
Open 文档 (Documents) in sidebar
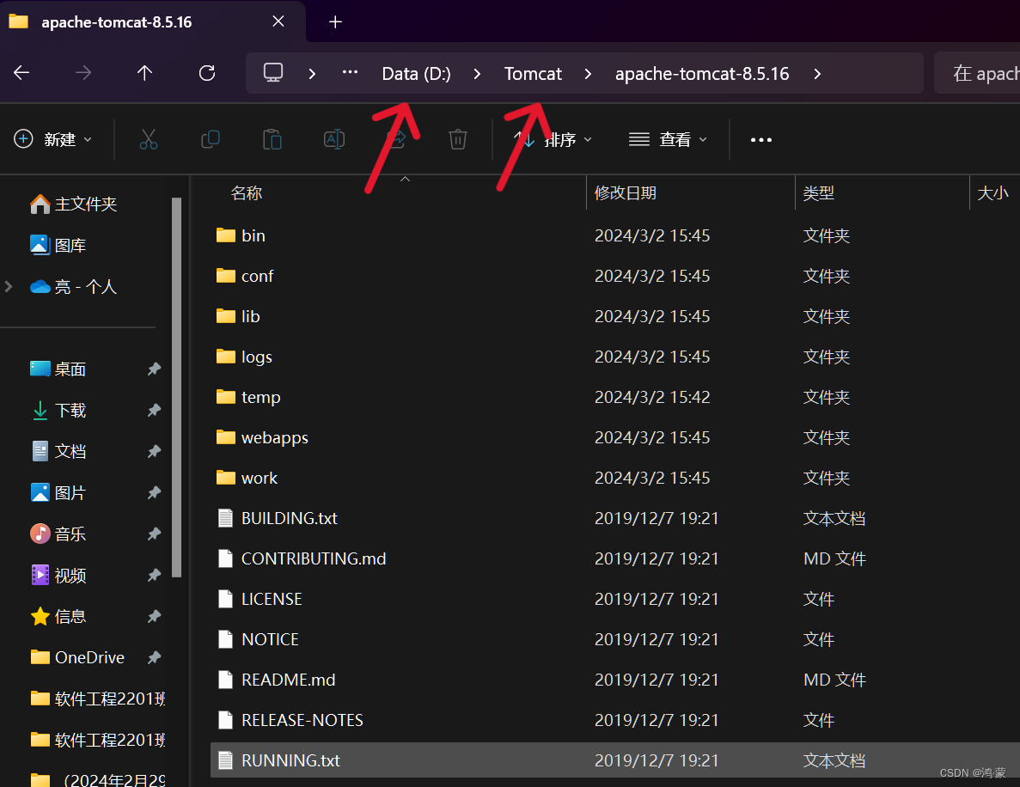click(x=58, y=451)
